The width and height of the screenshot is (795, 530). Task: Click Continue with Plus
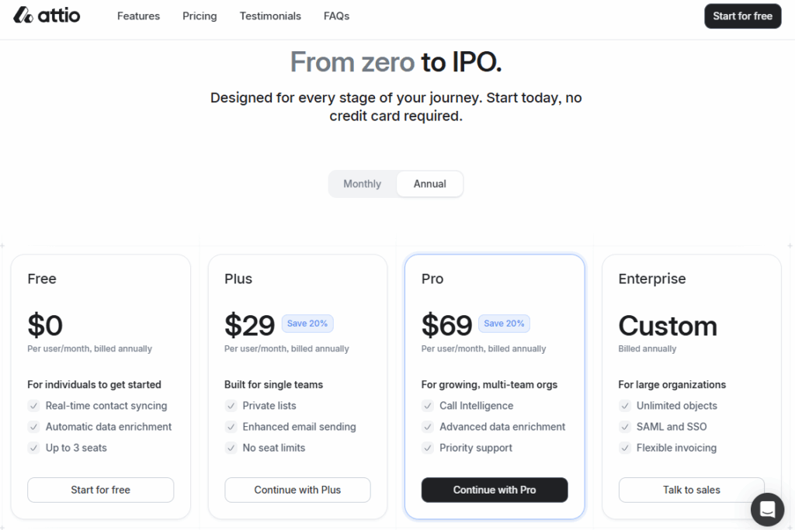tap(297, 490)
